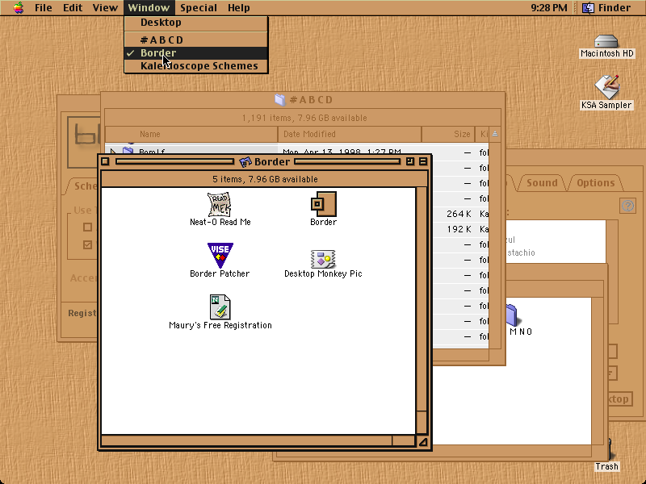Click the 9:28 PM menu bar clock
Image resolution: width=646 pixels, height=484 pixels.
pyautogui.click(x=549, y=8)
